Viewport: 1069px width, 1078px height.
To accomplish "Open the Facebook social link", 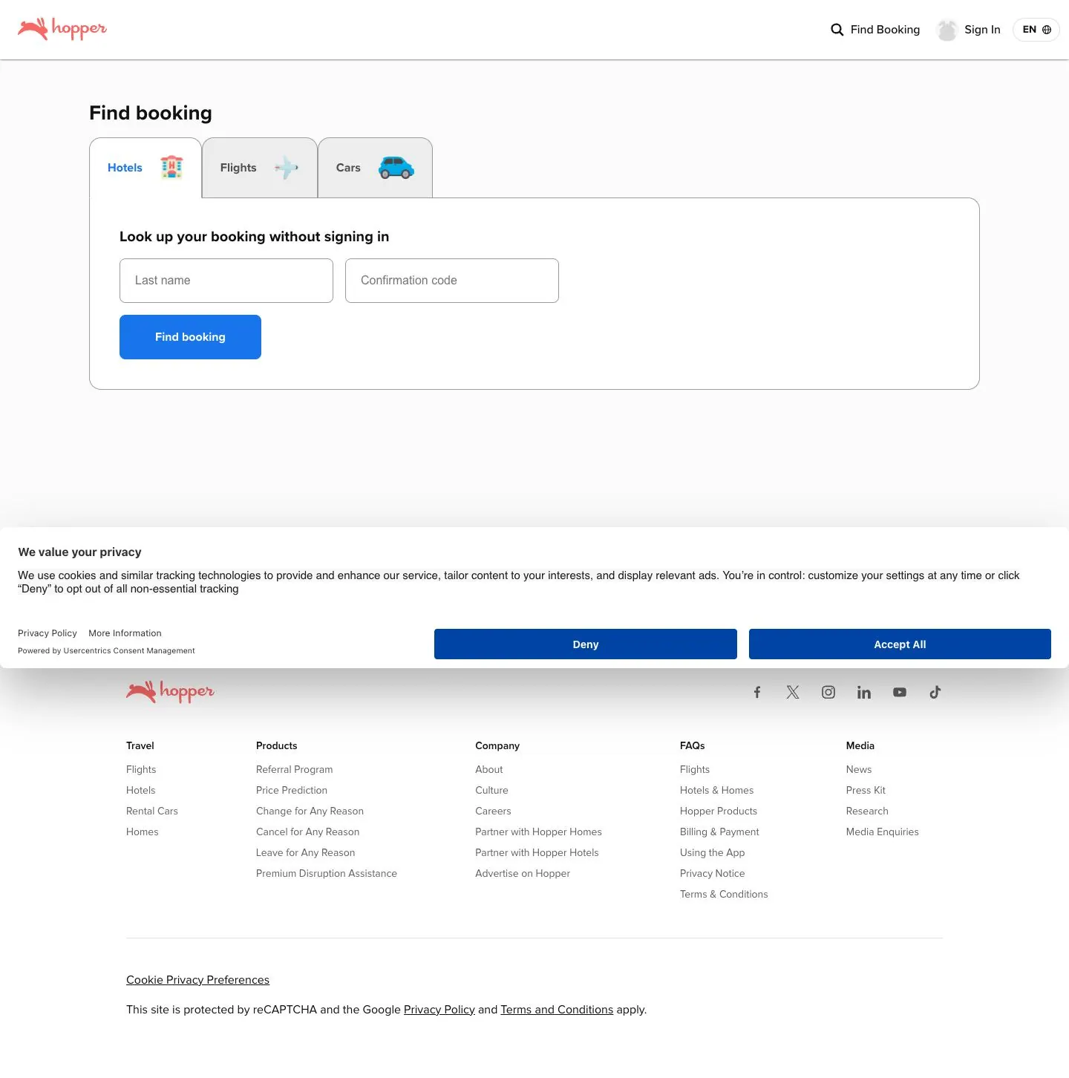I will 757,692.
